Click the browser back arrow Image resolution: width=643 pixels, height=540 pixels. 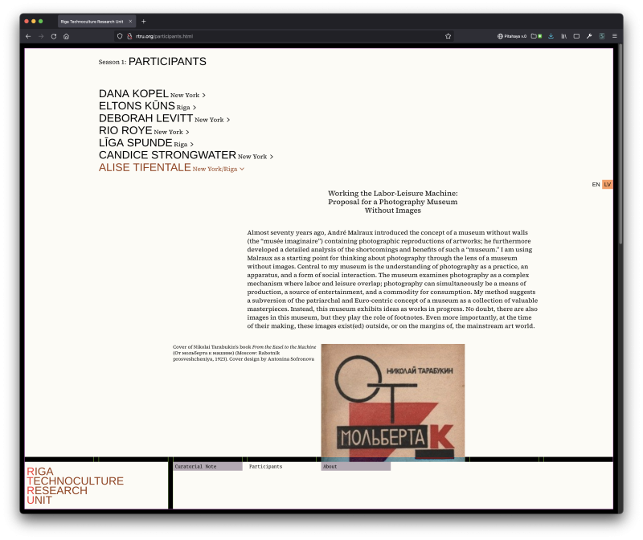pos(28,36)
